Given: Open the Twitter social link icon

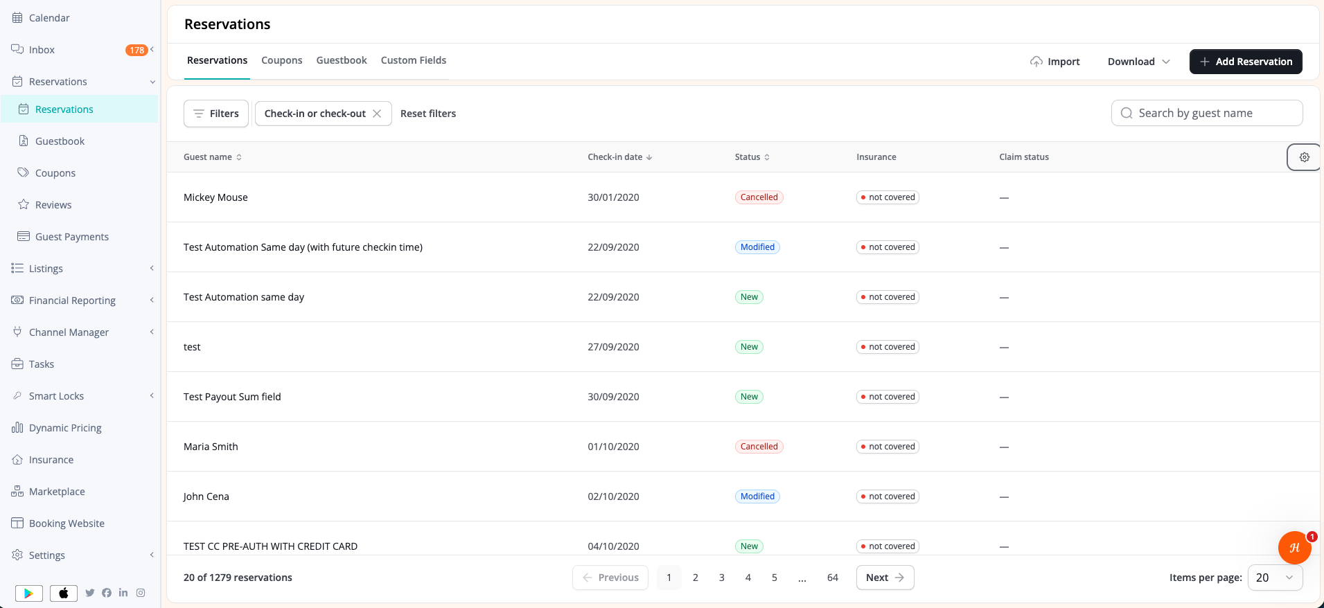Looking at the screenshot, I should pyautogui.click(x=90, y=593).
